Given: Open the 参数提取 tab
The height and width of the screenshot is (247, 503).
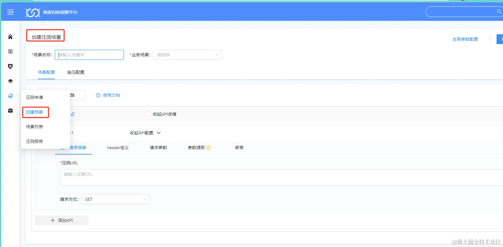Looking at the screenshot, I should [x=196, y=148].
